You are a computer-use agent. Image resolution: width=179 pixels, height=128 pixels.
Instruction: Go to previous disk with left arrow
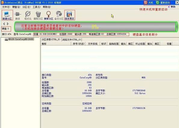point(4,24)
